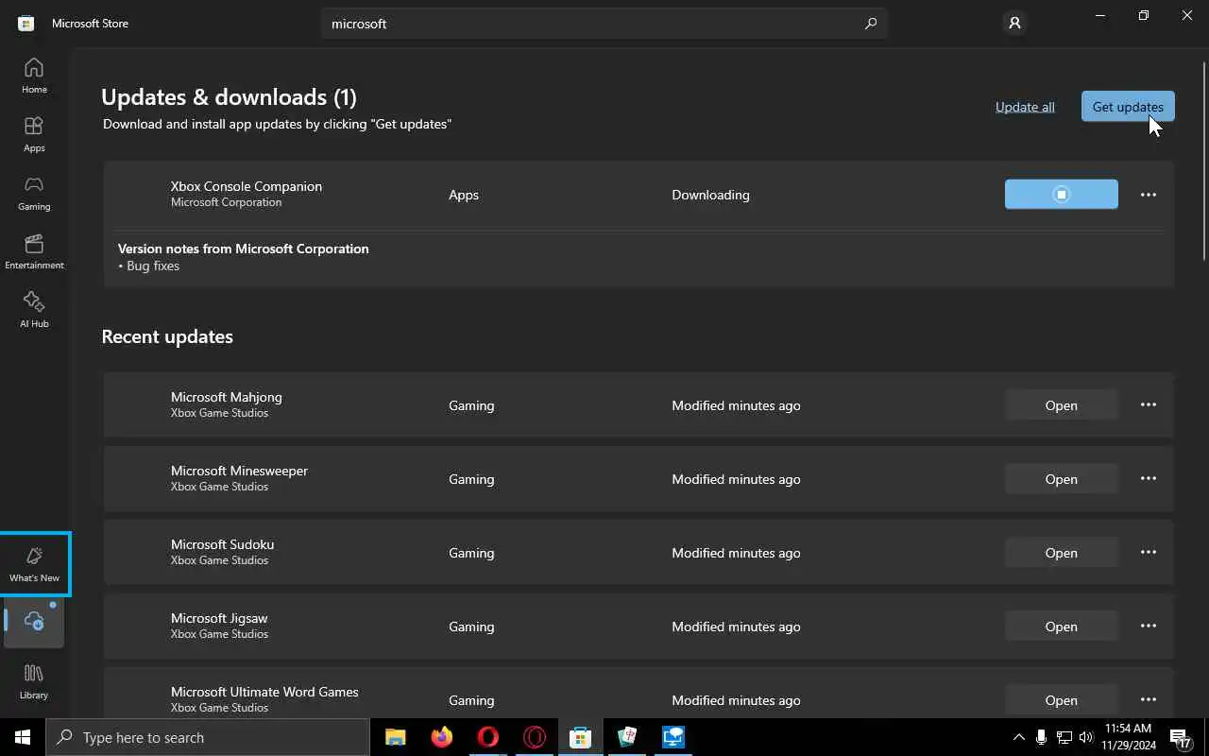
Task: Open more options for Microsoft Mahjong
Action: pyautogui.click(x=1149, y=404)
